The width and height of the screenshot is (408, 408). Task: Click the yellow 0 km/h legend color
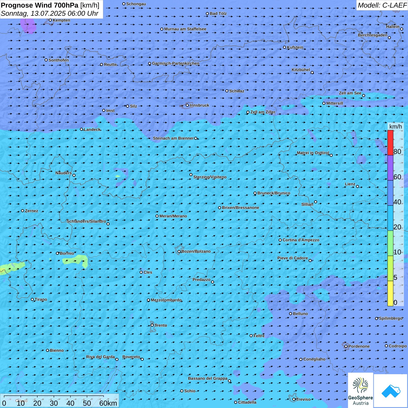click(390, 293)
